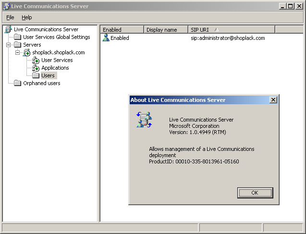Click the Live Communications Server root icon
The height and width of the screenshot is (234, 306).
pyautogui.click(x=8, y=29)
